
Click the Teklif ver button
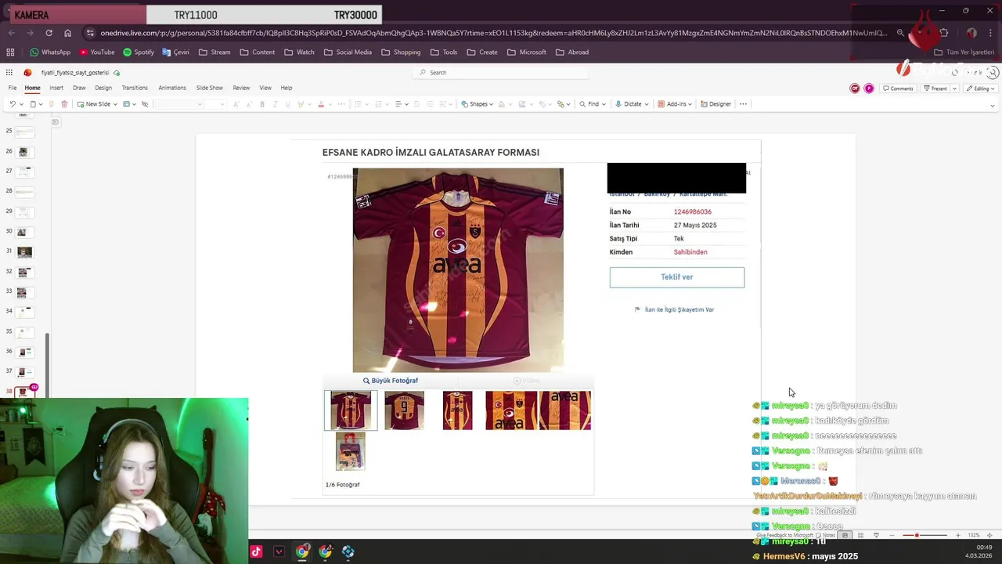point(677,277)
